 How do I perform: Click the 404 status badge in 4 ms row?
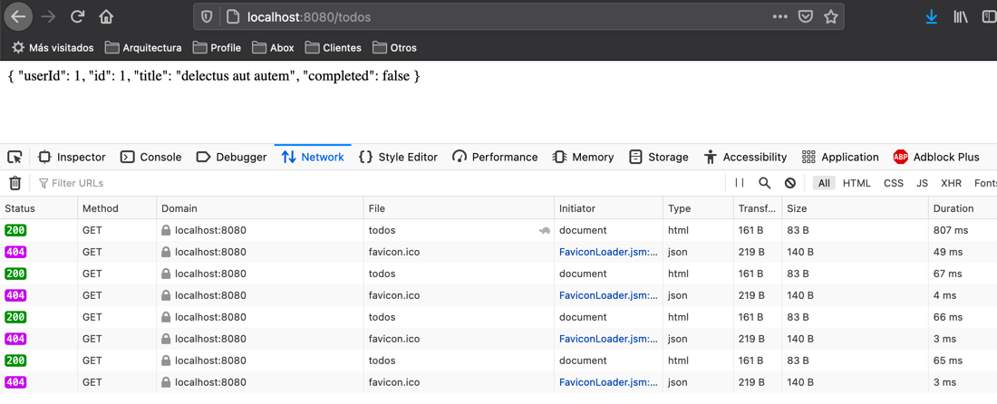point(16,295)
